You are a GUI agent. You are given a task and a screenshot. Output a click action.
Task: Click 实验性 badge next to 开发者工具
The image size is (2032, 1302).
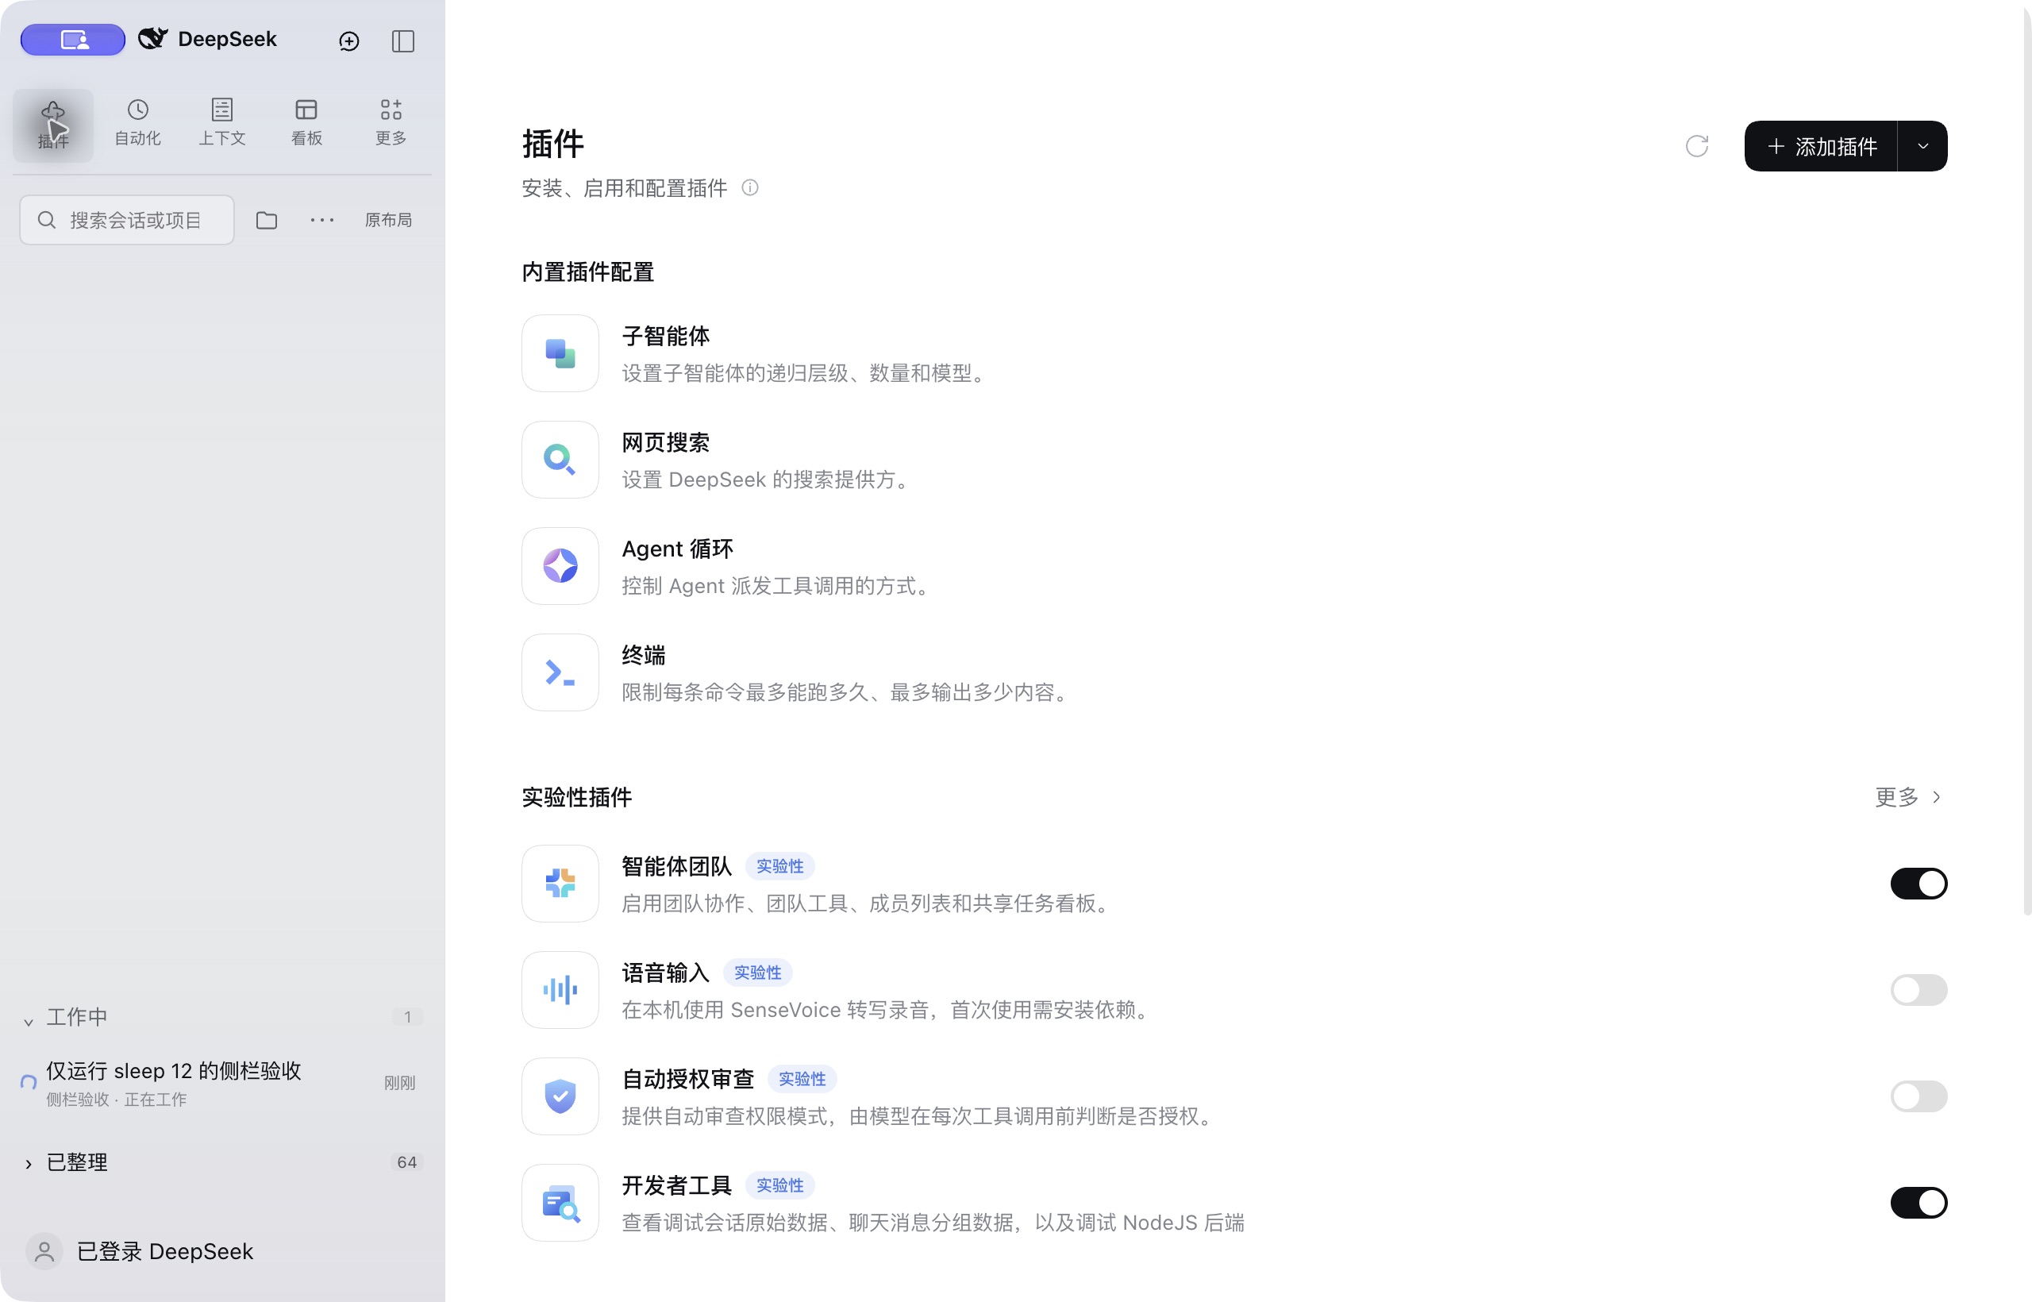779,1186
